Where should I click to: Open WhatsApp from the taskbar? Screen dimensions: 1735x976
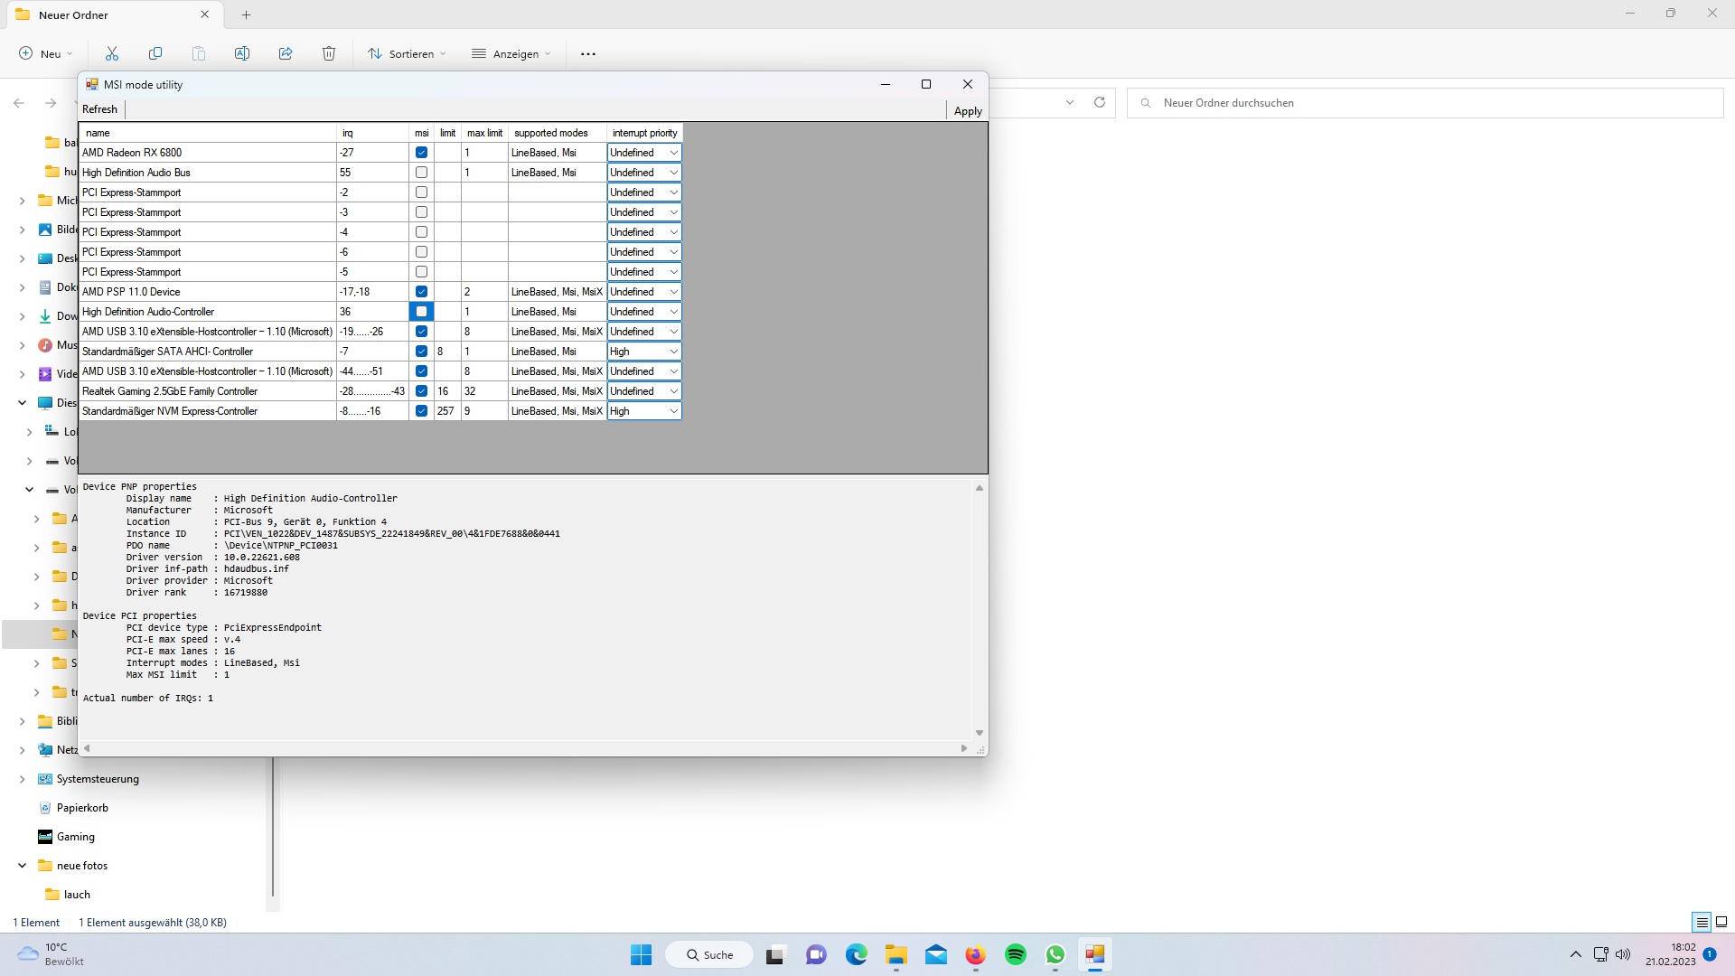(1055, 955)
